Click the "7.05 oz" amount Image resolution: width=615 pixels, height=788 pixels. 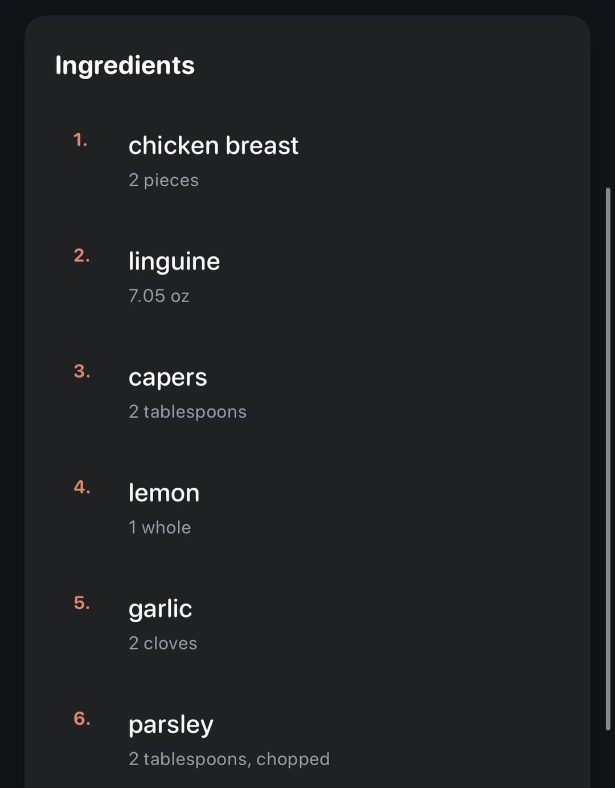pyautogui.click(x=158, y=296)
